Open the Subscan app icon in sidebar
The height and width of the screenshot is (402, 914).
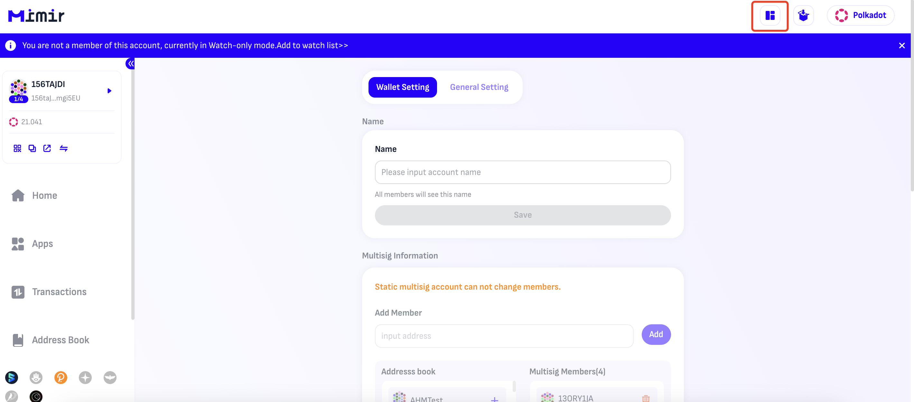click(x=11, y=377)
